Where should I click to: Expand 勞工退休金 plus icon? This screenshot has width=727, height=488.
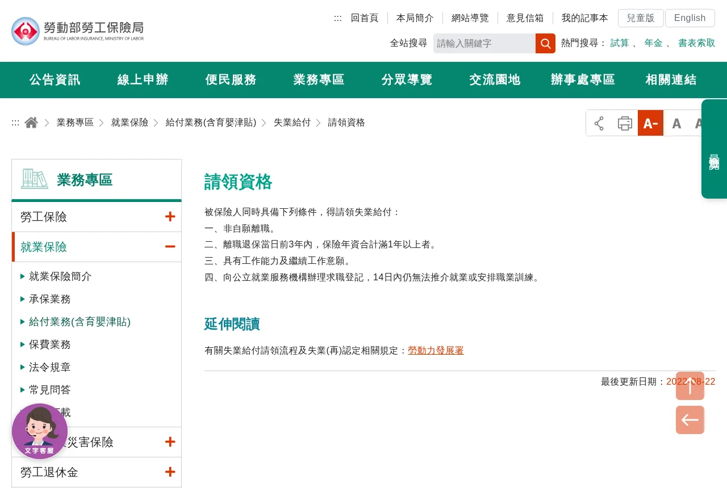point(170,472)
